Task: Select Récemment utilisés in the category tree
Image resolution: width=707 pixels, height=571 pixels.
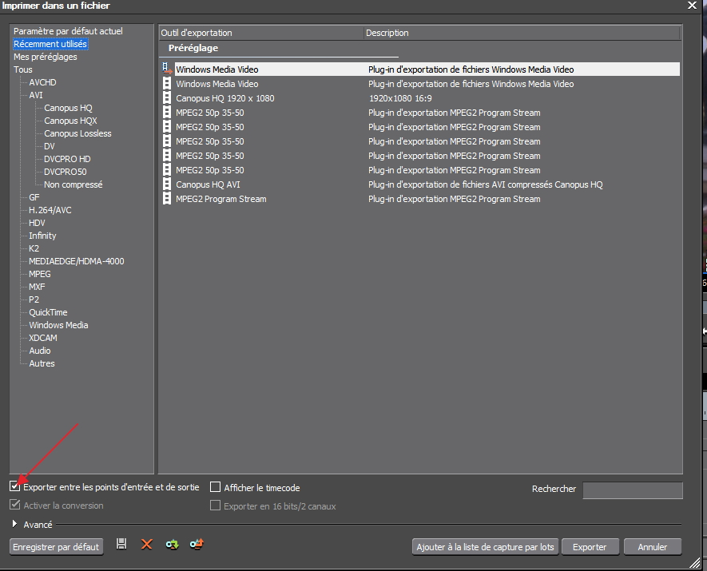Action: pyautogui.click(x=50, y=44)
